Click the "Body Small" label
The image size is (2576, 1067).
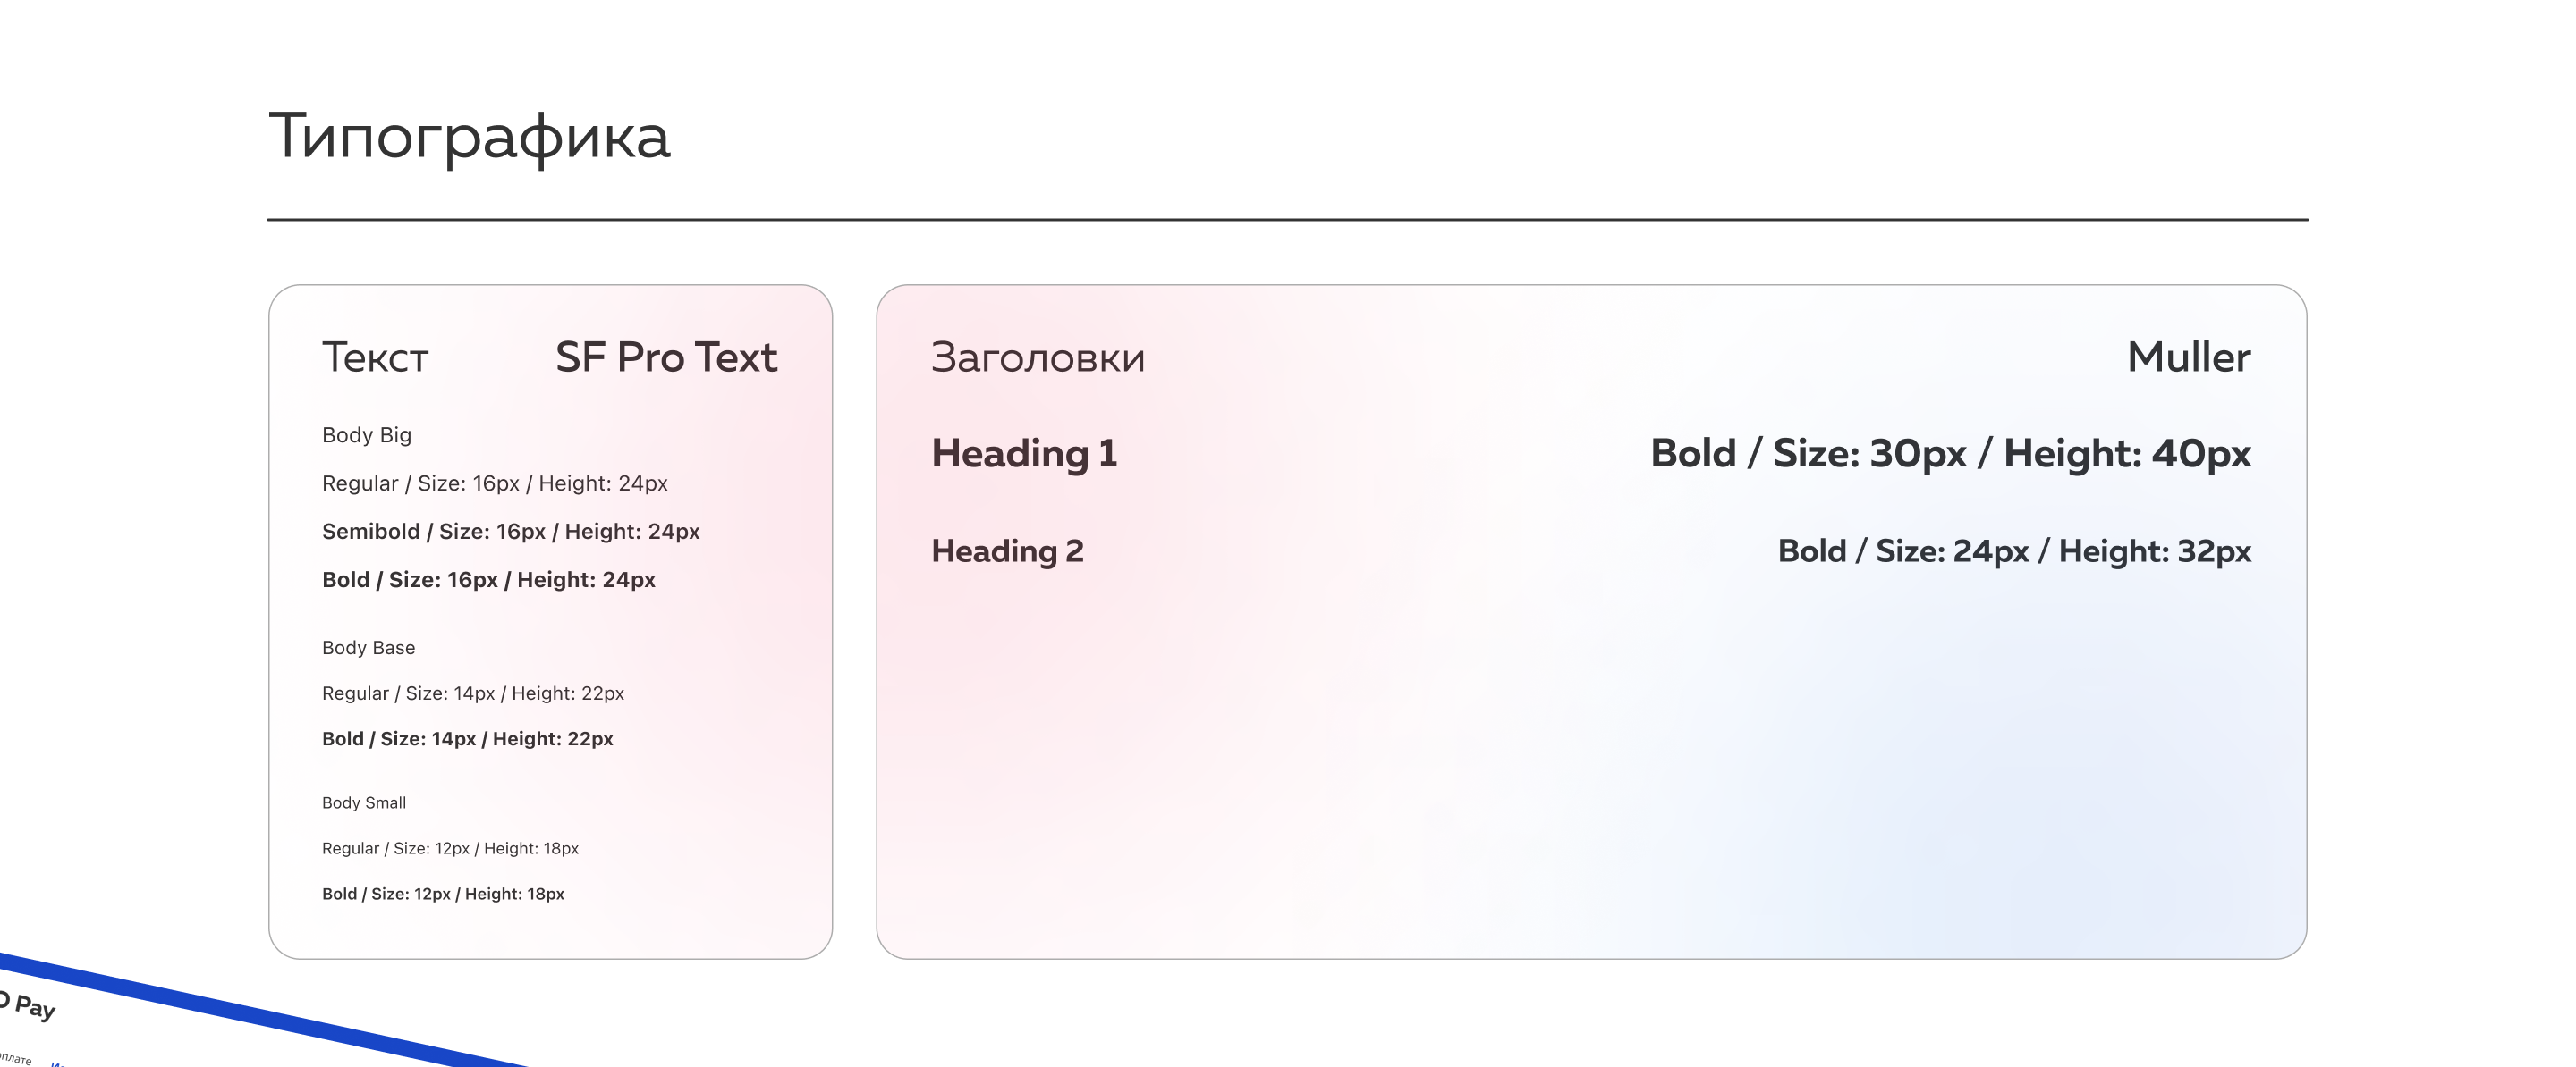click(364, 802)
